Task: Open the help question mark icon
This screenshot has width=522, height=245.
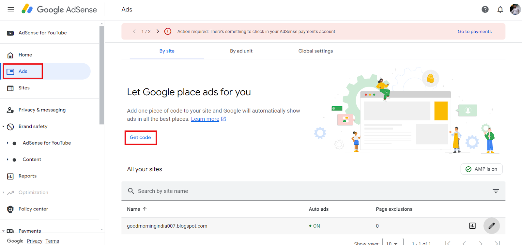Action: tap(485, 9)
